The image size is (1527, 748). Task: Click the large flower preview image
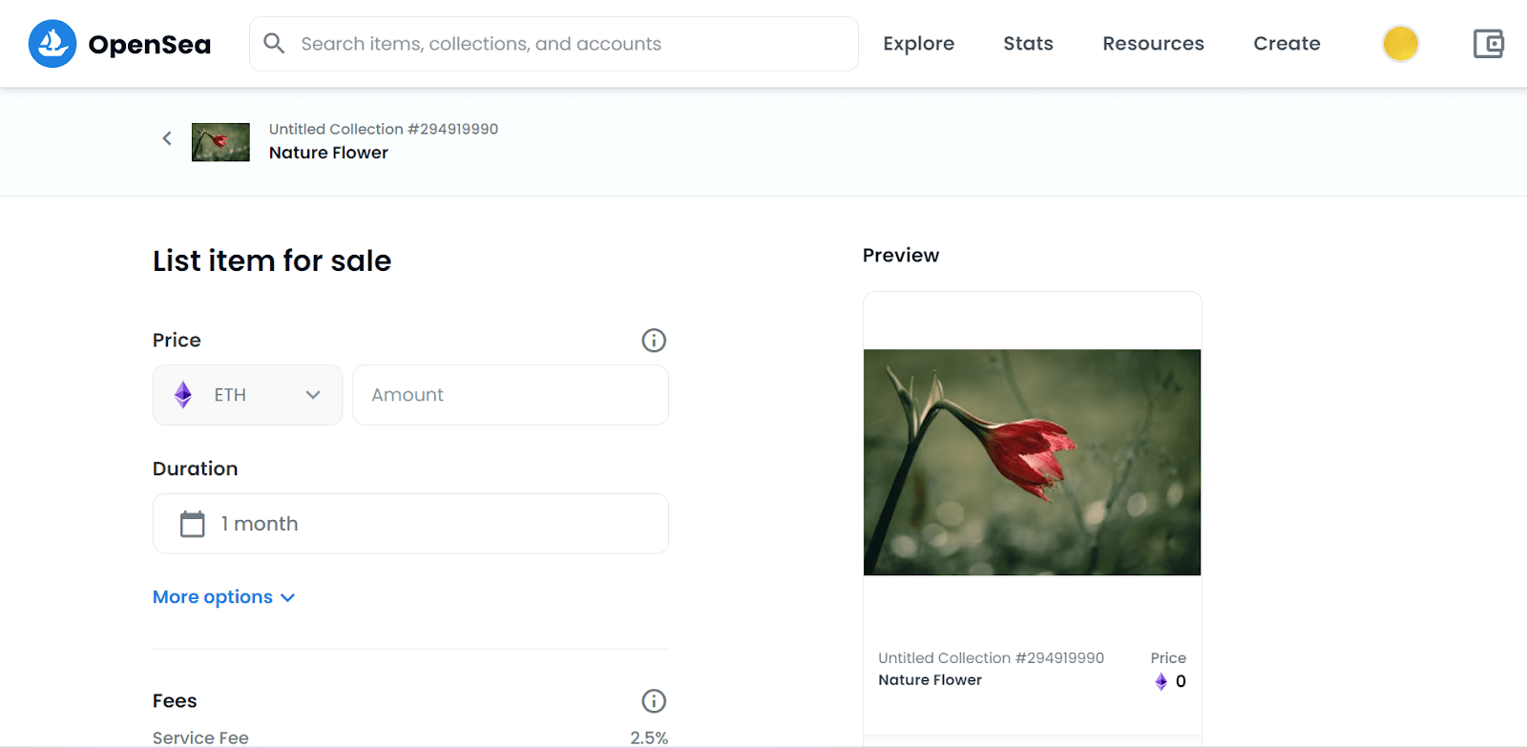tap(1032, 463)
